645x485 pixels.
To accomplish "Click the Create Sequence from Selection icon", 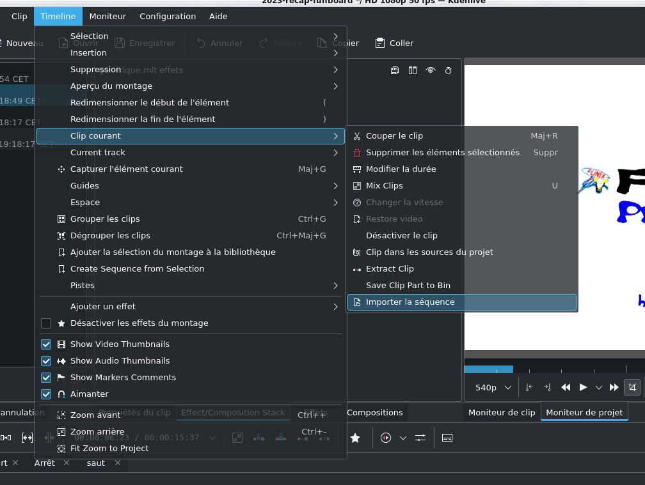I will (x=61, y=269).
